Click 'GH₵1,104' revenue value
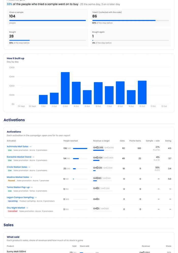178x253 pixels. tap(98, 158)
